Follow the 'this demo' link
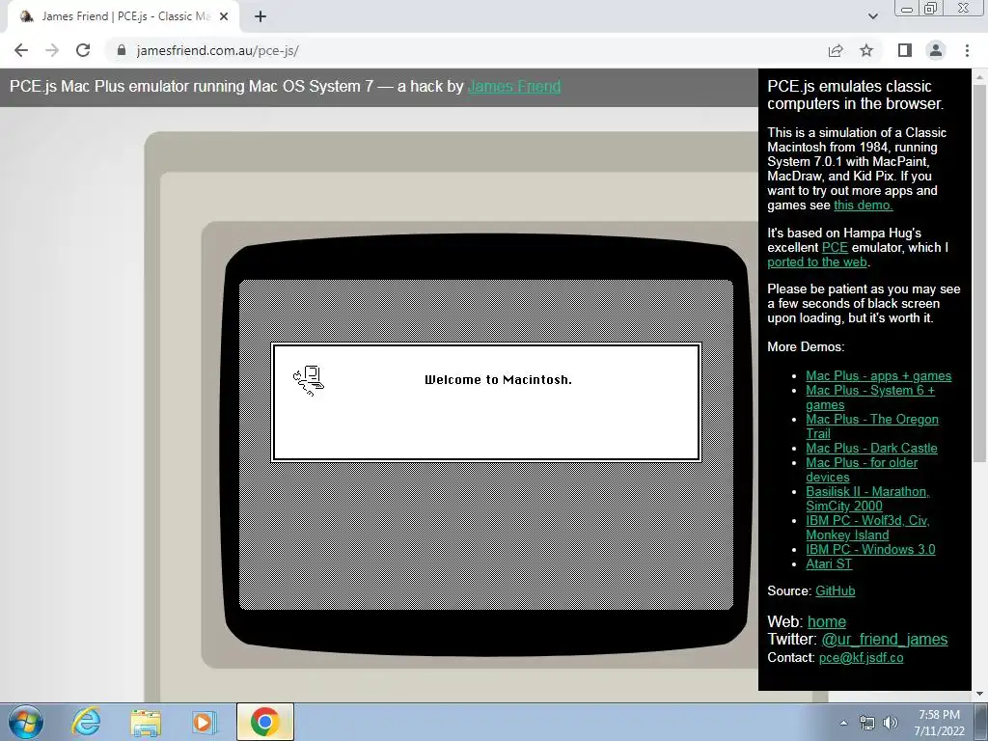988x741 pixels. coord(864,205)
